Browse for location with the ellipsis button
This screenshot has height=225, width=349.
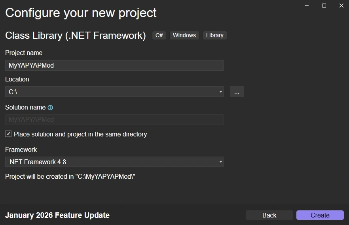point(237,92)
